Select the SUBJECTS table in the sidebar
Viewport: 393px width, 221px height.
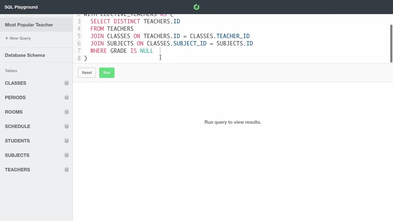17,155
